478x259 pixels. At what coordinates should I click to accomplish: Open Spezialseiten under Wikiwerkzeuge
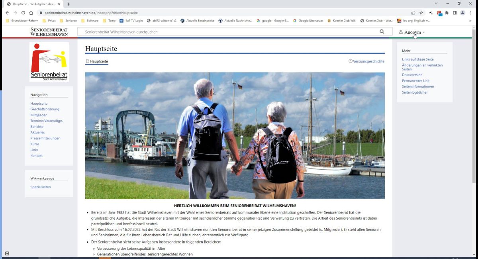[41, 187]
